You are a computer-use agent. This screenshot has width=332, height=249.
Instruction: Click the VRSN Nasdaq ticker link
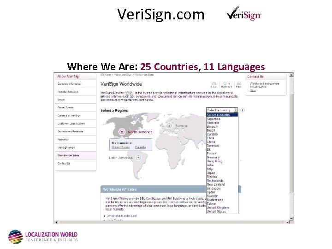(x=130, y=93)
